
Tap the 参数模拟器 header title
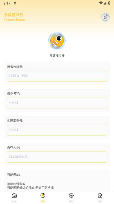pos(14,15)
